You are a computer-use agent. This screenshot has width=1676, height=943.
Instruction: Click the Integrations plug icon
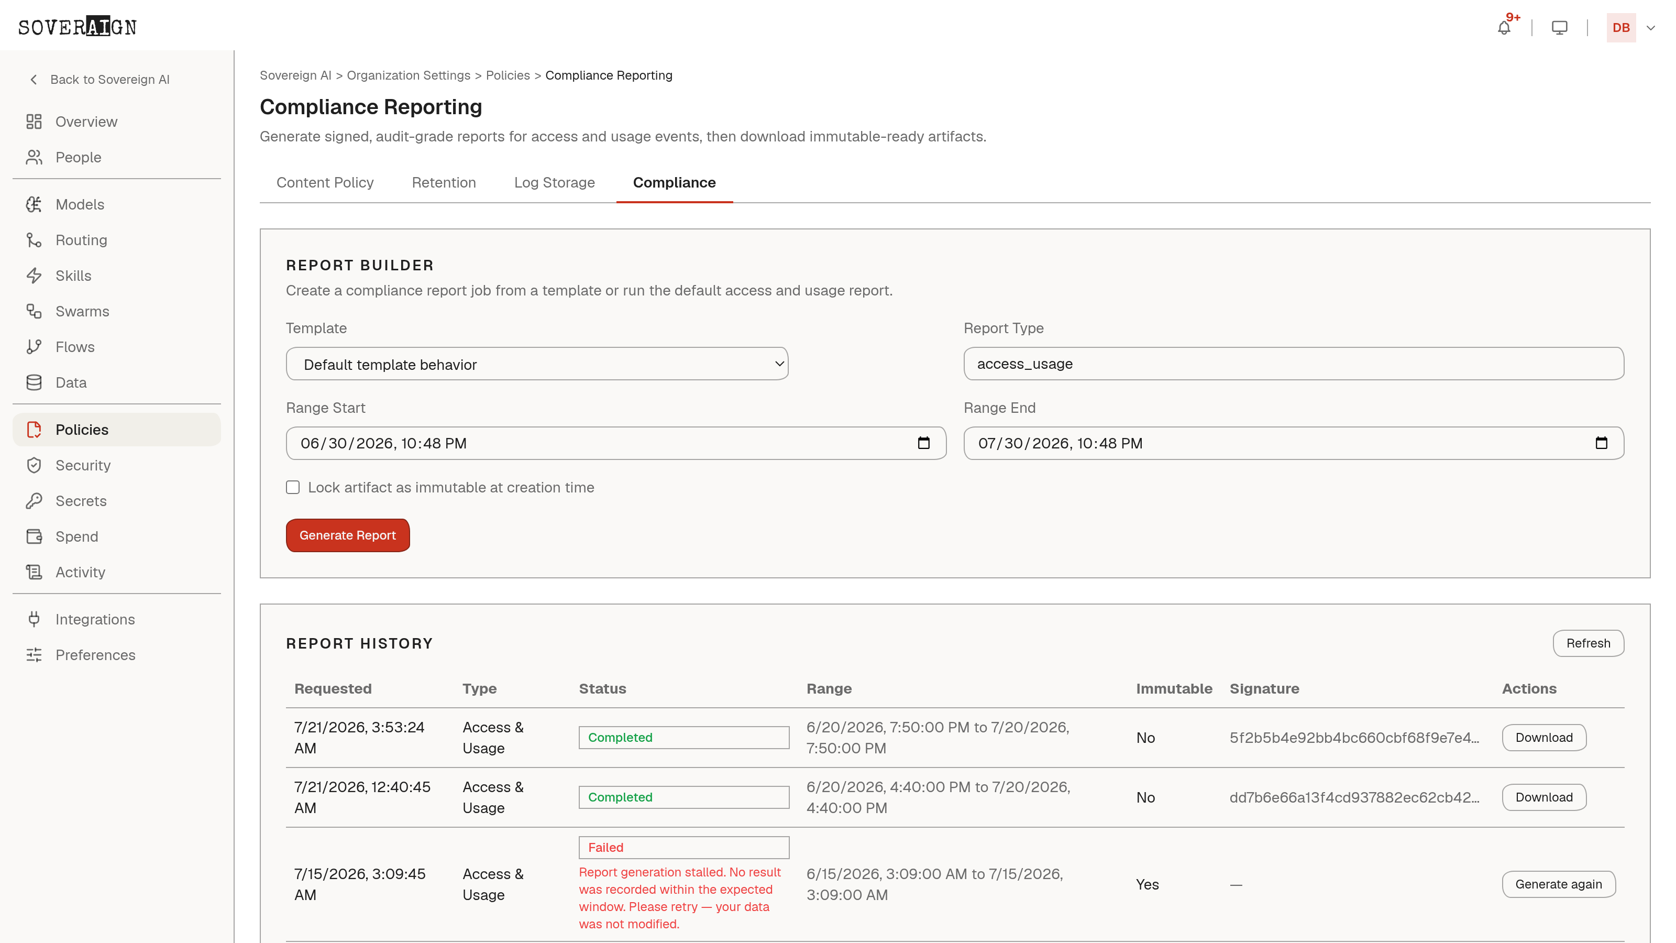(34, 620)
